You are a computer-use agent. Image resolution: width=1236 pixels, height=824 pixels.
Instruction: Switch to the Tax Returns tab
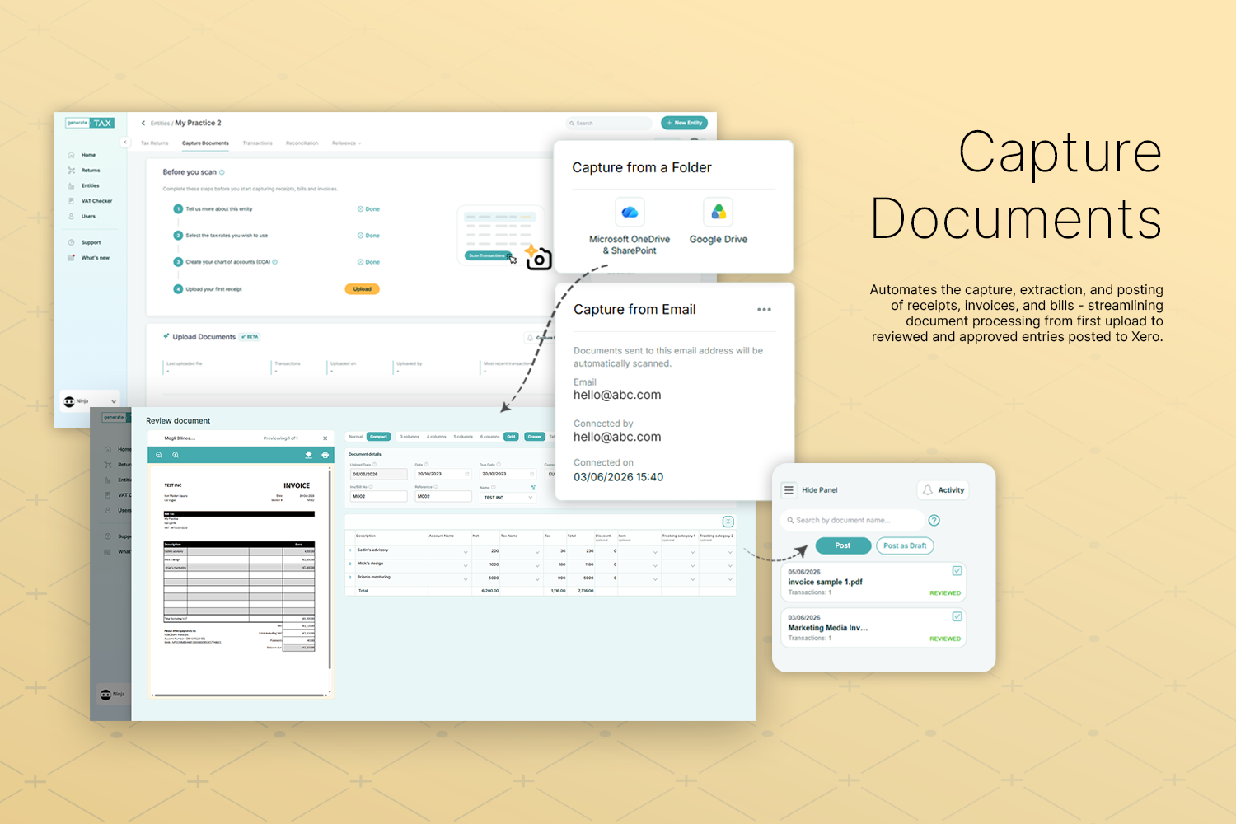154,143
